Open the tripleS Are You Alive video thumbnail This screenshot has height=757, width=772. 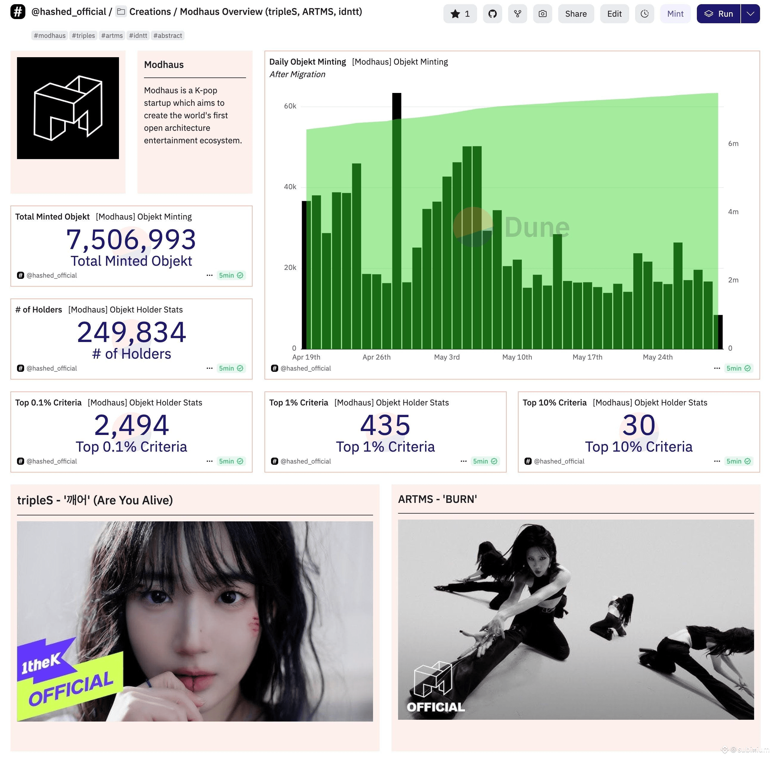195,621
